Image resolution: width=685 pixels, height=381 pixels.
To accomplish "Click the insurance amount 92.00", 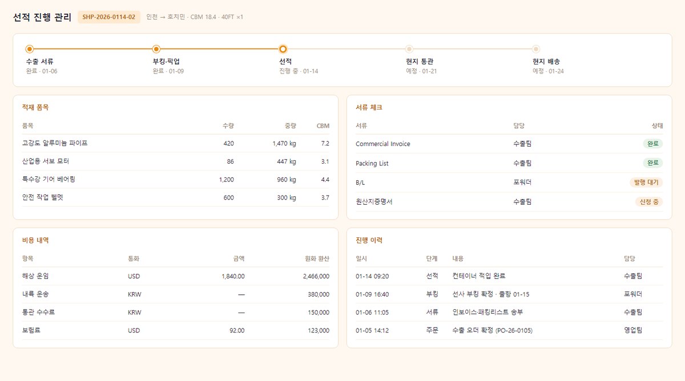I will (x=237, y=330).
